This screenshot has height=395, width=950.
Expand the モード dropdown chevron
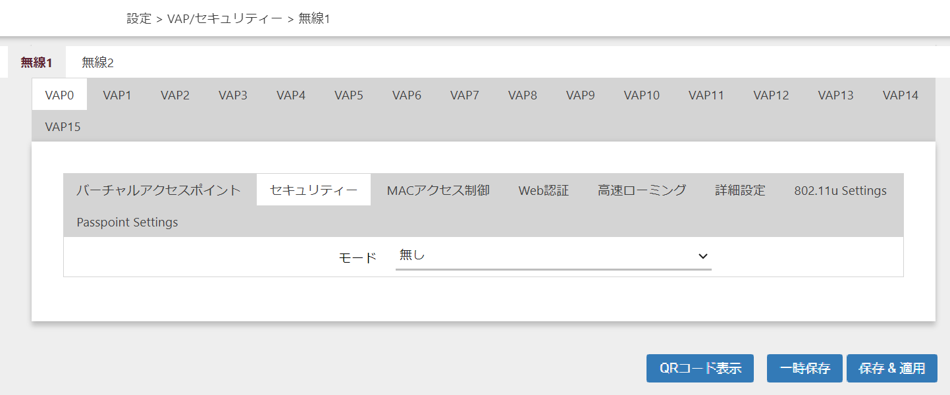click(702, 256)
